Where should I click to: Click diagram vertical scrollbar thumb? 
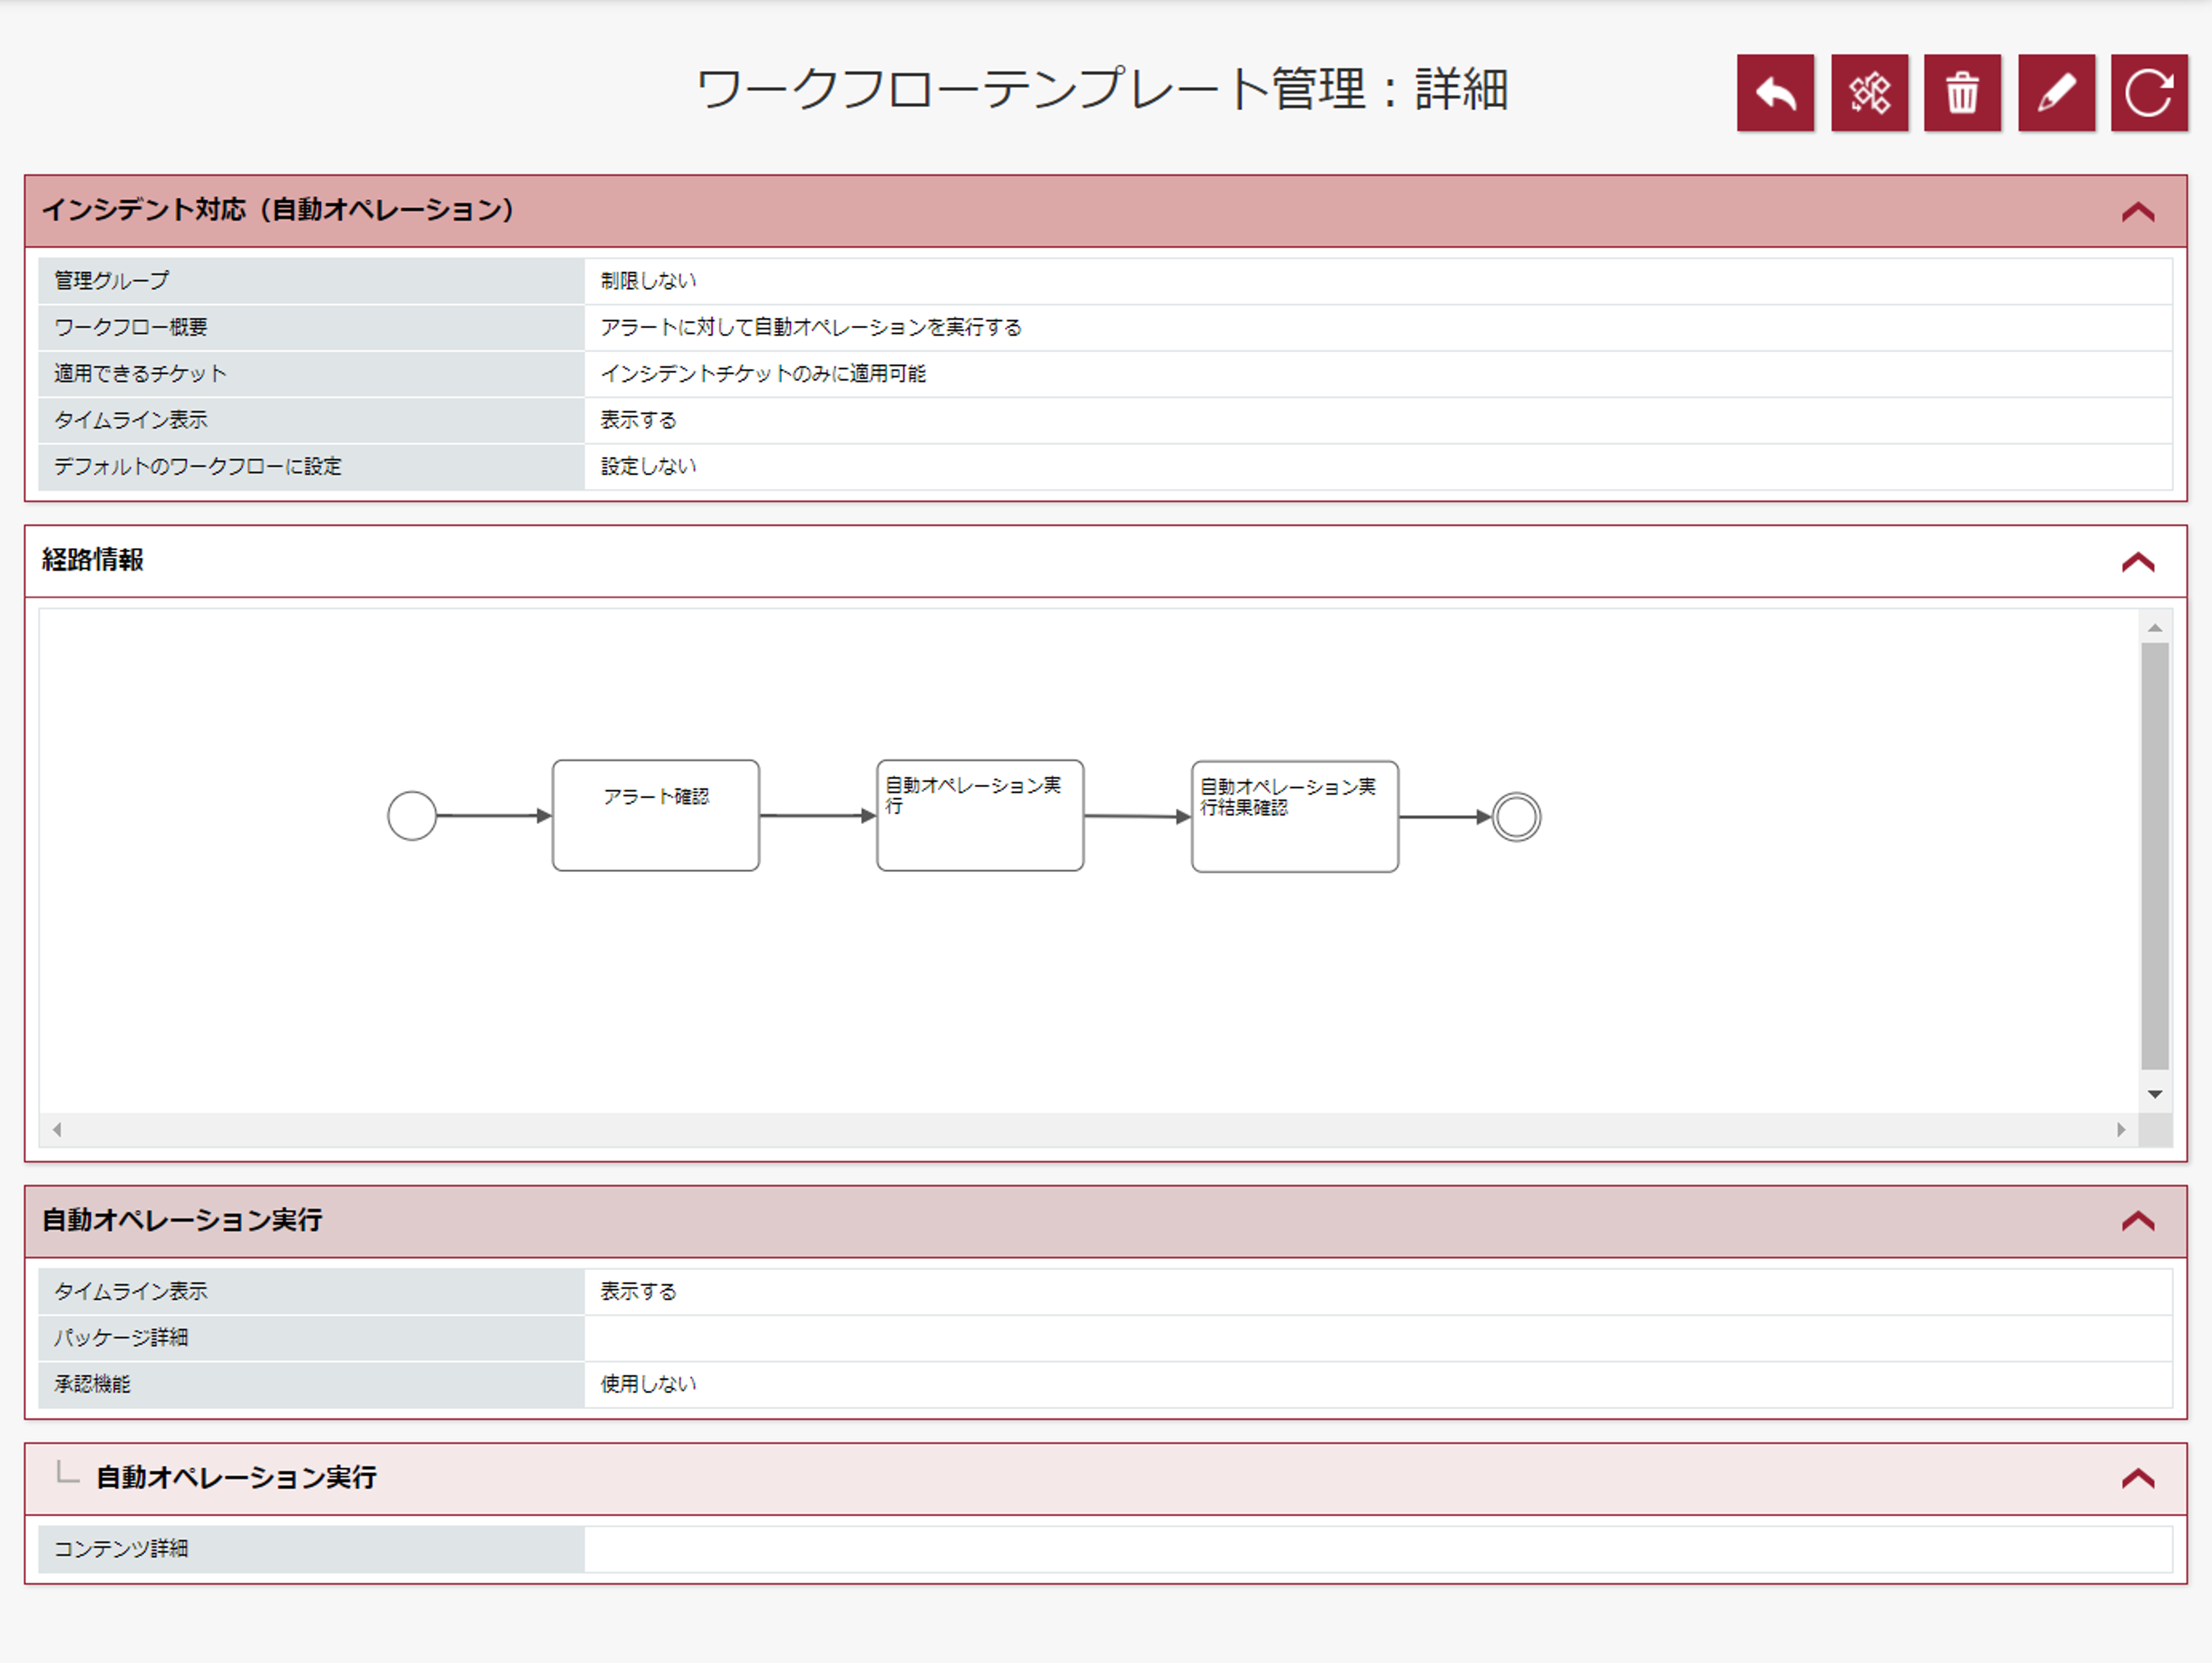click(2155, 856)
